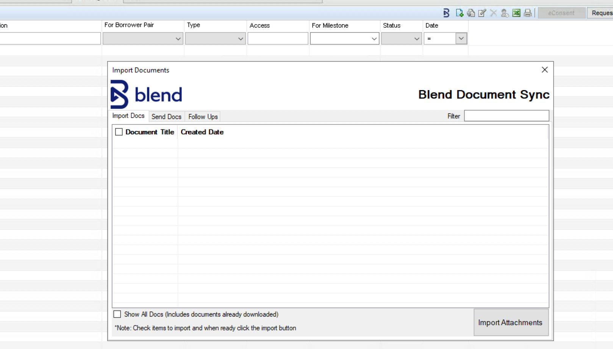
Task: Click the new document icon
Action: 460,13
